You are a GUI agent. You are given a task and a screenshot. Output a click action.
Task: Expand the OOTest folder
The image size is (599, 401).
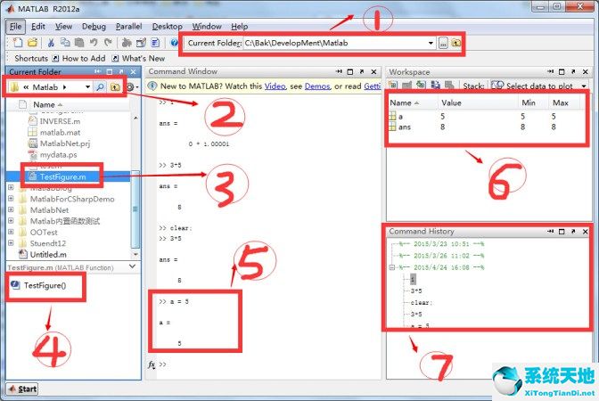(x=11, y=232)
